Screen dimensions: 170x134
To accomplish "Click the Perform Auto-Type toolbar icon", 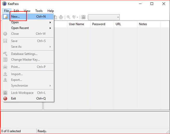I will pyautogui.click(x=61, y=17).
